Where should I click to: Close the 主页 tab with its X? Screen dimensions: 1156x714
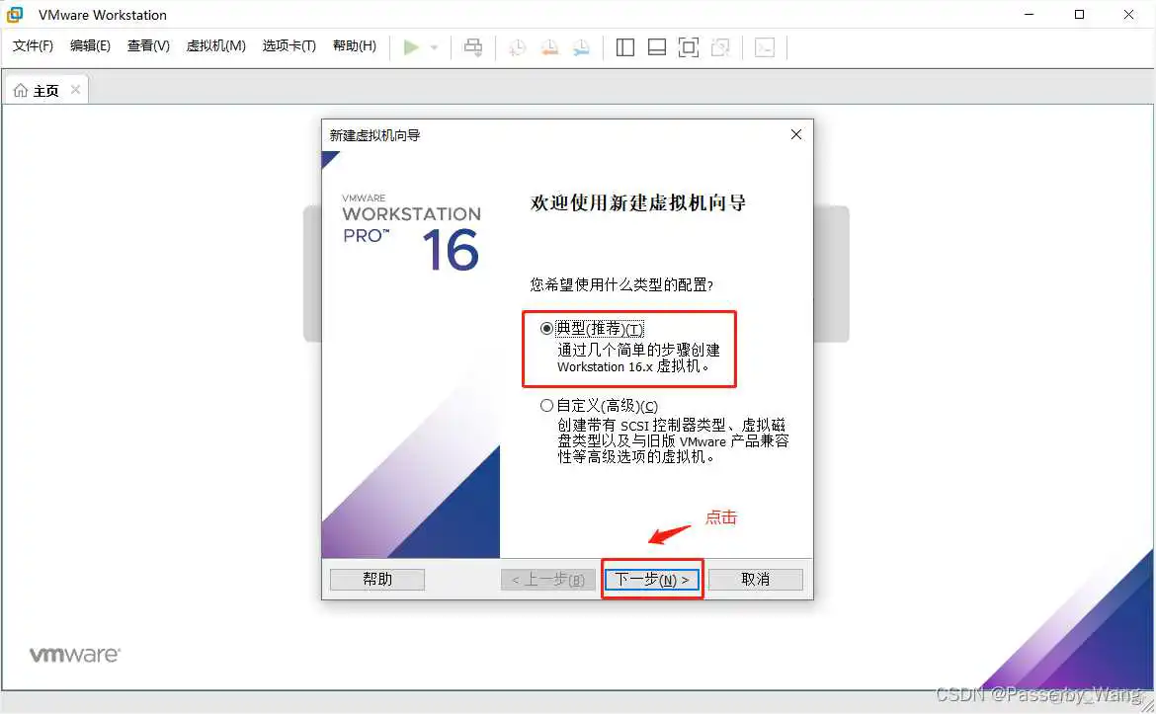point(75,90)
